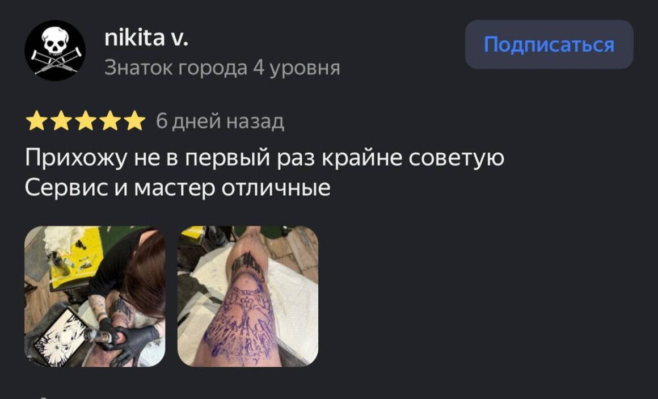Click the "6 дней назад" timestamp
The height and width of the screenshot is (399, 658).
(x=220, y=121)
